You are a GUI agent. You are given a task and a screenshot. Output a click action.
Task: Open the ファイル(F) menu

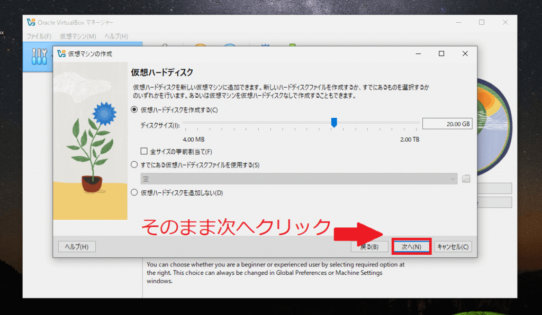(39, 36)
